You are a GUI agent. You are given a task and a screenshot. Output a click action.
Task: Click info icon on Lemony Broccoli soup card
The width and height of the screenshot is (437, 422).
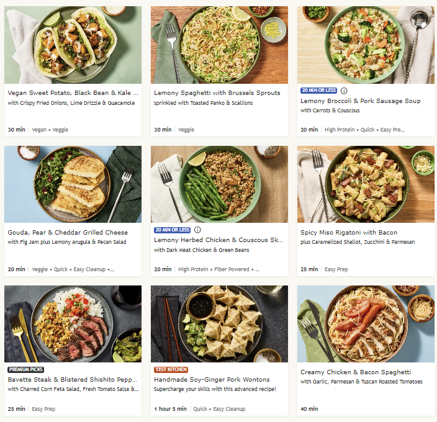[x=344, y=91]
